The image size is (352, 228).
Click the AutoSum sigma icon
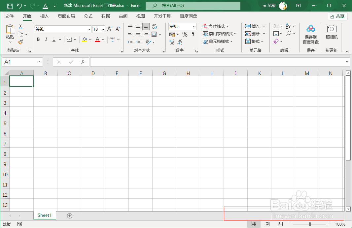(x=276, y=26)
